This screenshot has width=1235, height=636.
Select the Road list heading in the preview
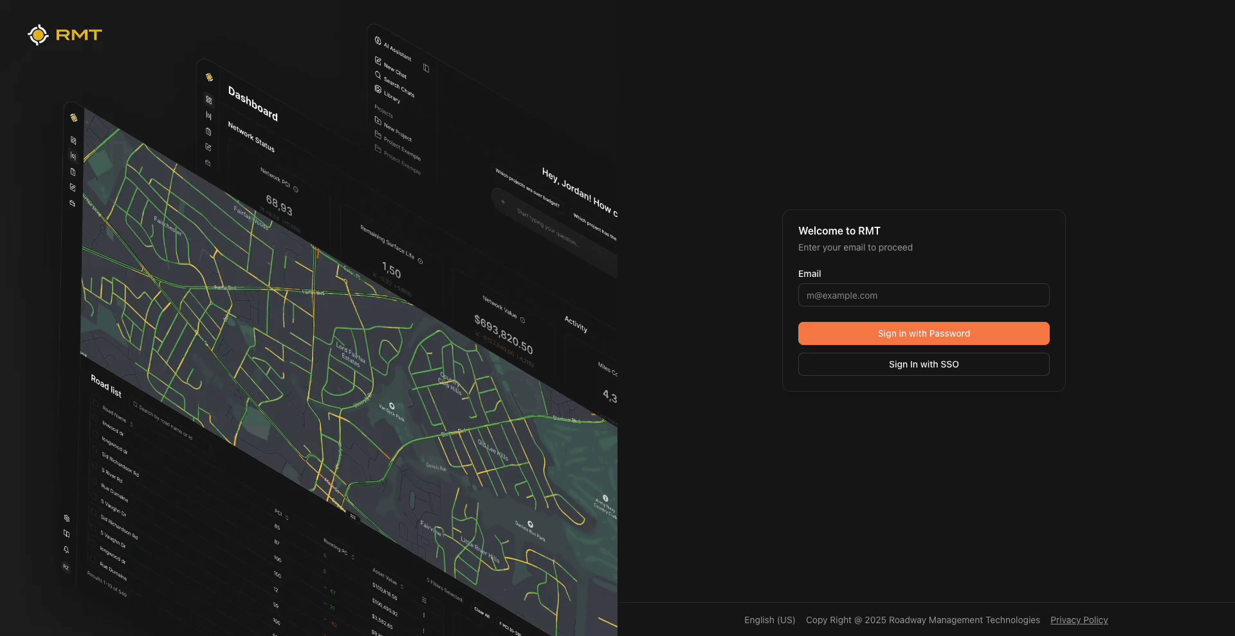(106, 385)
